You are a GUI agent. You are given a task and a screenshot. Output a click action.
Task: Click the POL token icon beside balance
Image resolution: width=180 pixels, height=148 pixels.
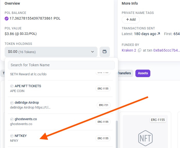point(7,19)
